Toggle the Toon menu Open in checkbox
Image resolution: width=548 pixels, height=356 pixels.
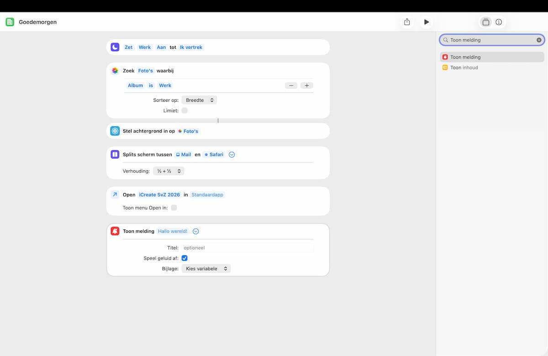point(174,208)
